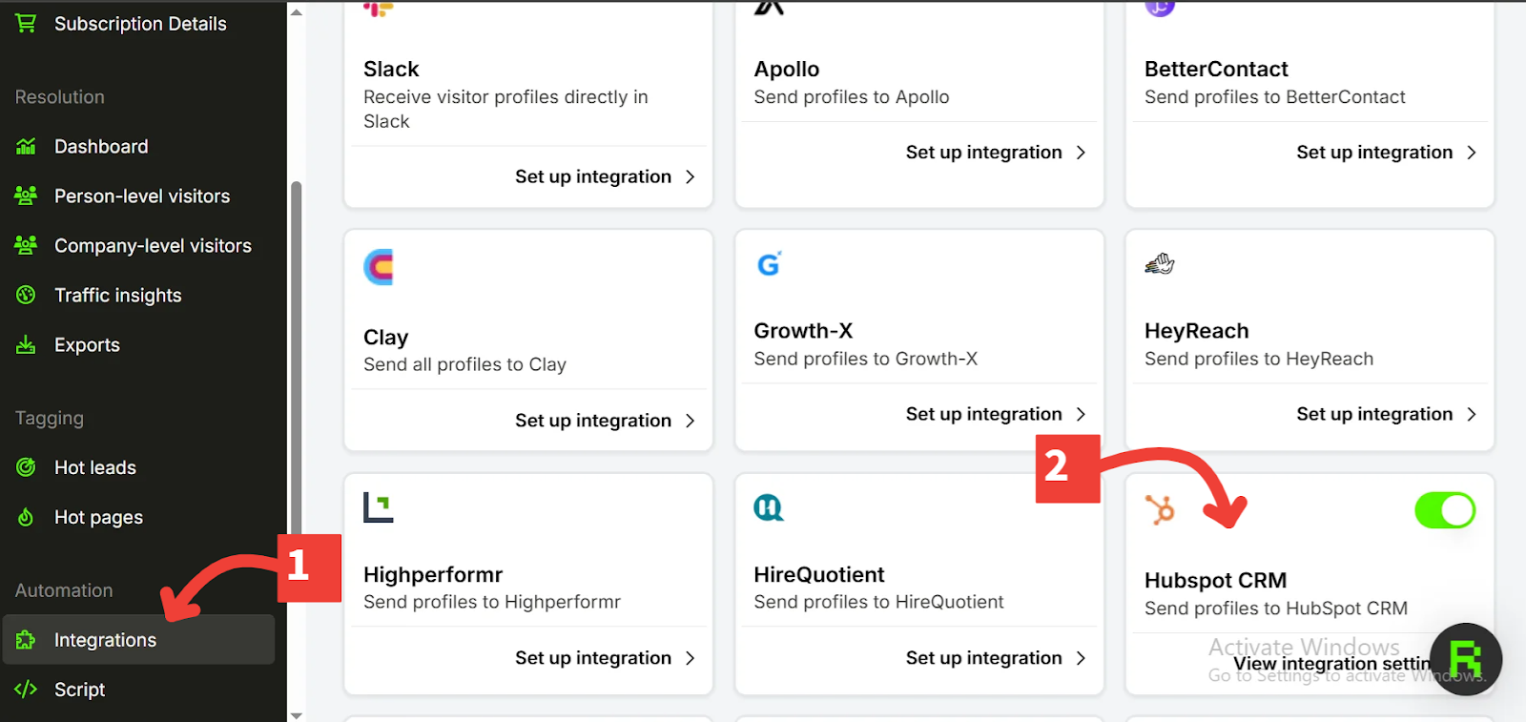Click the Subscription Details cart icon
1526x722 pixels.
[26, 23]
